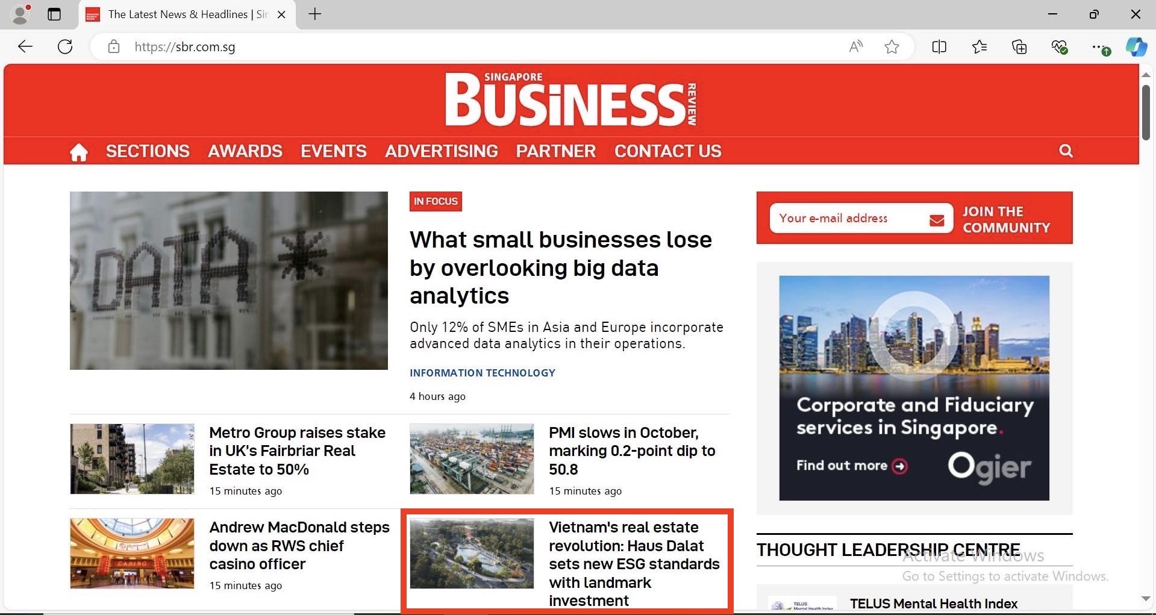Open Copilot icon in browser toolbar

pos(1136,47)
